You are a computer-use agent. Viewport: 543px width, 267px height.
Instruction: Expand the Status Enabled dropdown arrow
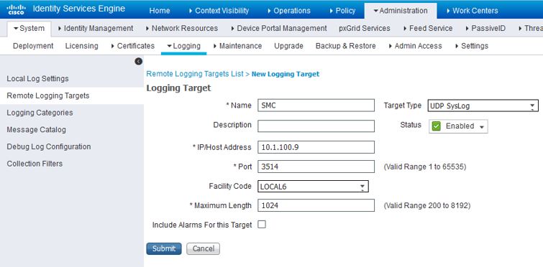[x=481, y=127]
